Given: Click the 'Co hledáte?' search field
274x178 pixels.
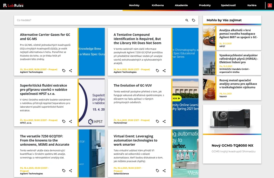Looking at the screenshot, I should 99,20.
